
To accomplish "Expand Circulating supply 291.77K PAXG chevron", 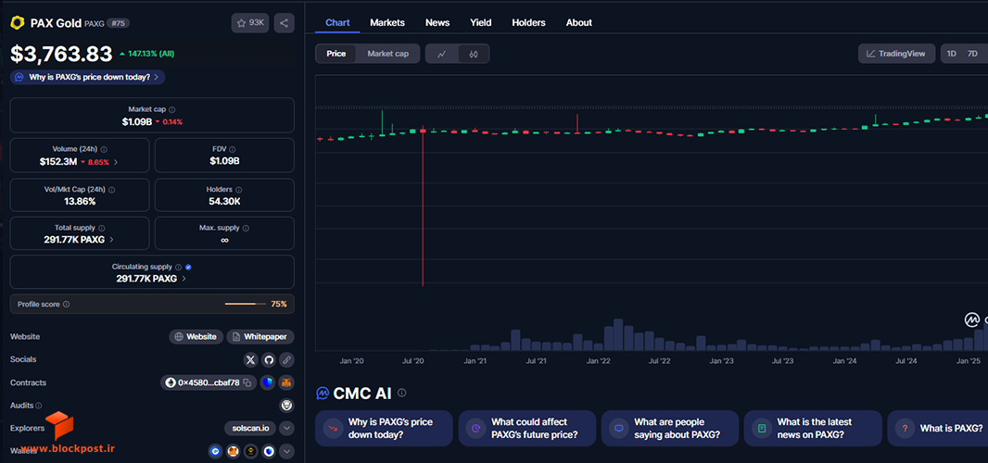I will click(x=184, y=279).
